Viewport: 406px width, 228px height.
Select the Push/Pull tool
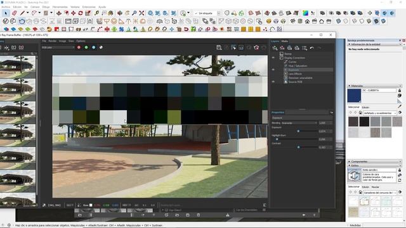[59, 13]
